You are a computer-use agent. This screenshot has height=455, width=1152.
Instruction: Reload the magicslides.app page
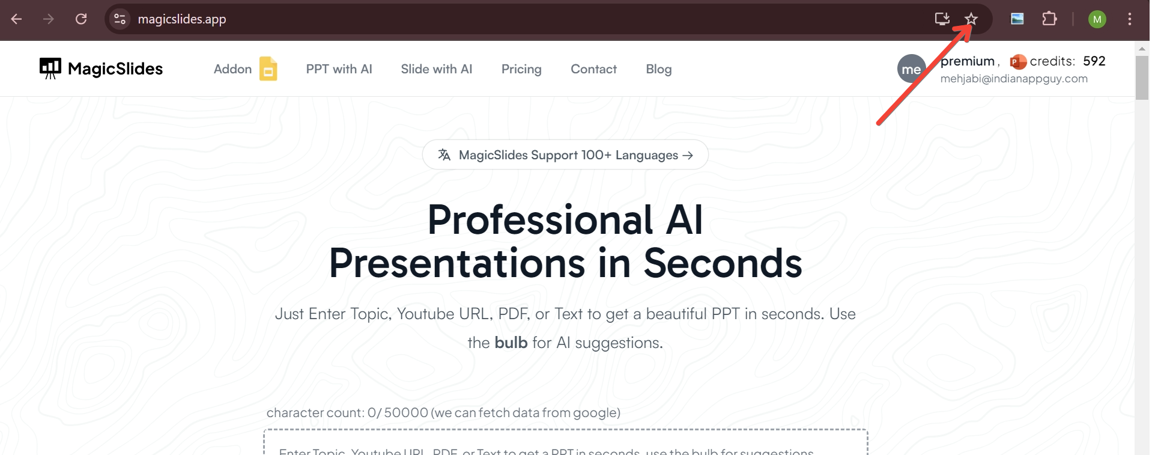tap(81, 19)
